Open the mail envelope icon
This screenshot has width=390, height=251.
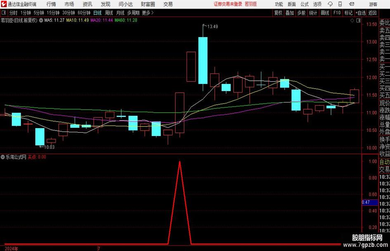click(352, 4)
